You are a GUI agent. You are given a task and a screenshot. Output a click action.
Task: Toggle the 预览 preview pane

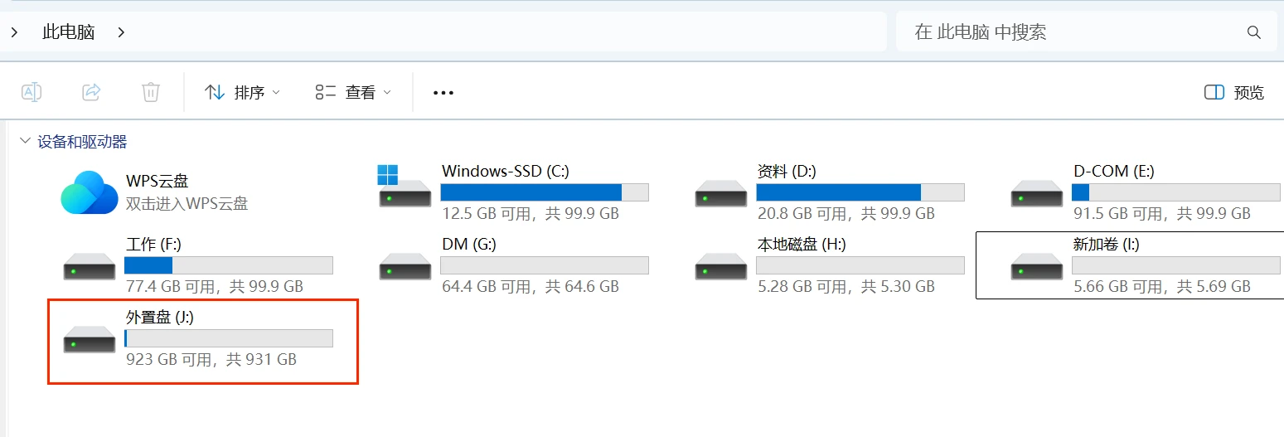tap(1234, 93)
